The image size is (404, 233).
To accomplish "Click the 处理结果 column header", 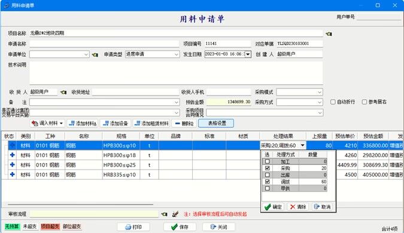I will tap(283, 136).
